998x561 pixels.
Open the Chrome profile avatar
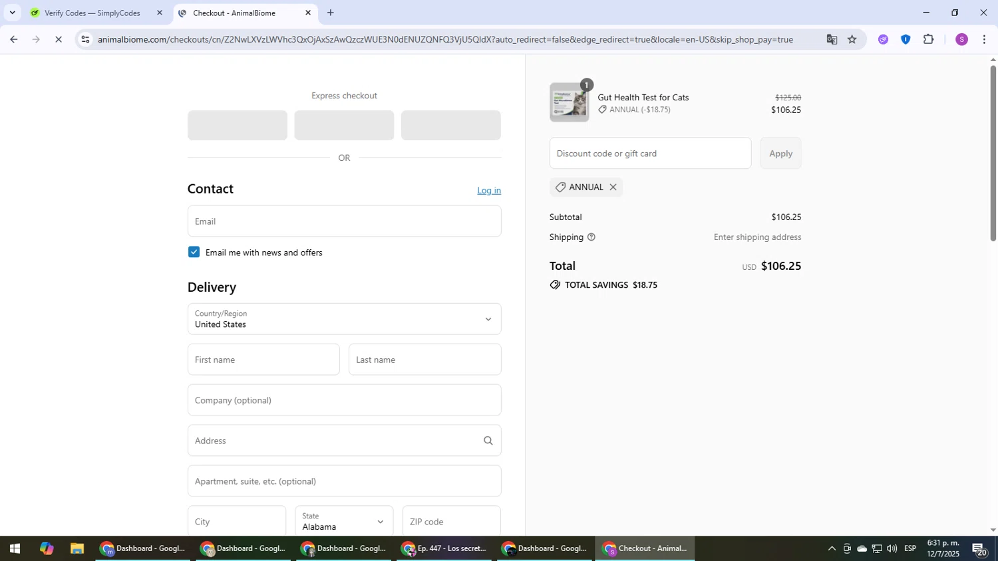click(961, 40)
